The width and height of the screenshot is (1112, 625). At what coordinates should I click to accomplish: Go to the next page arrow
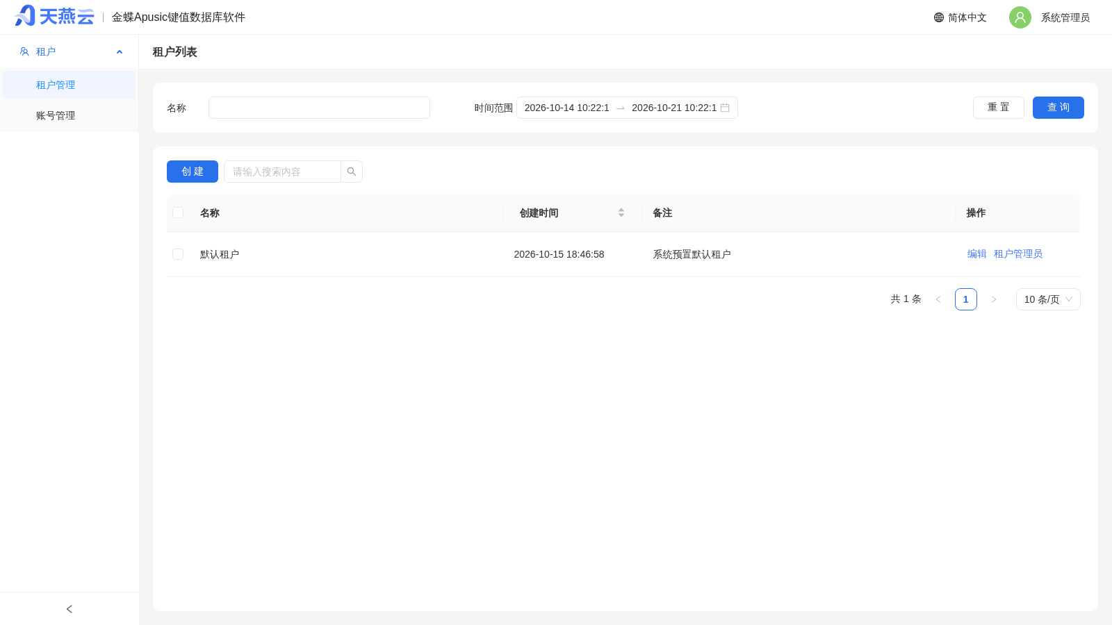point(994,299)
